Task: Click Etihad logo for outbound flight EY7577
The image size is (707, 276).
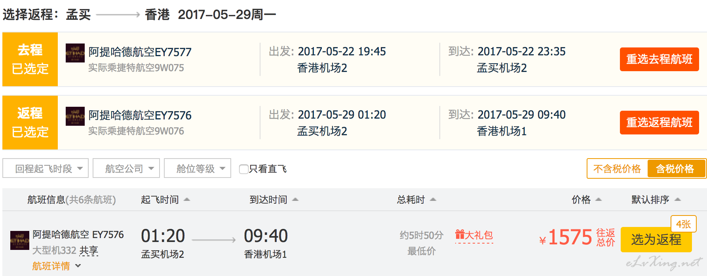Action: [x=75, y=53]
